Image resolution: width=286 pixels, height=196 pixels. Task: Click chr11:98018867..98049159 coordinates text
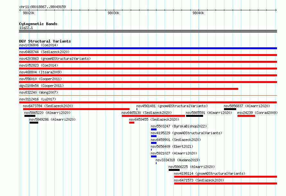point(42,7)
